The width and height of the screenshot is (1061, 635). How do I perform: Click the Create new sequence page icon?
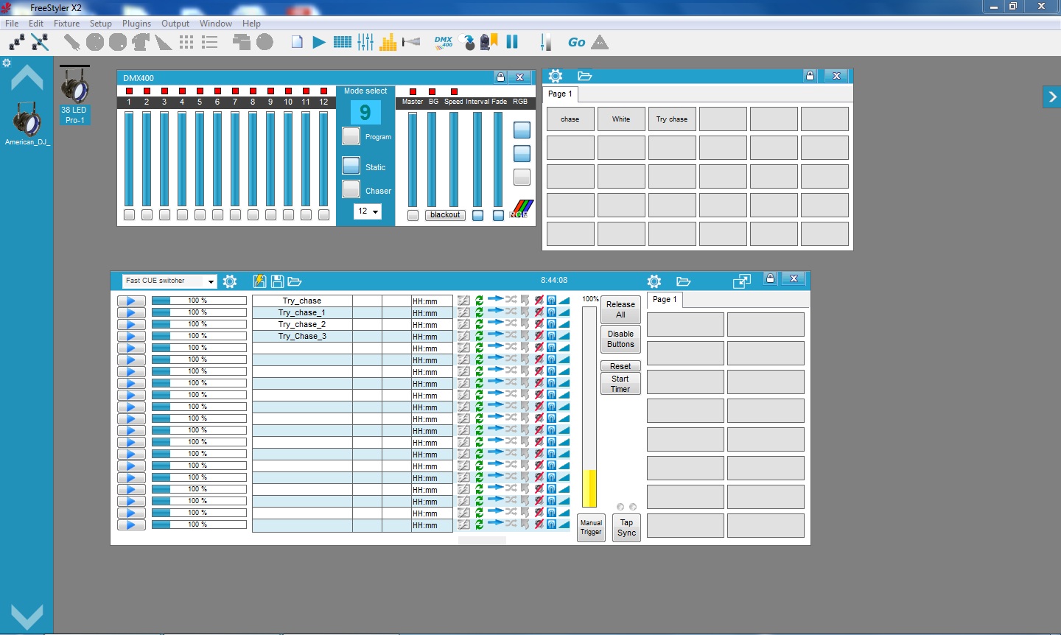[297, 42]
